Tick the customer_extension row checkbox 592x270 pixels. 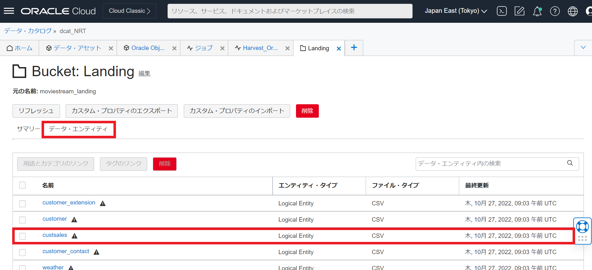coord(23,204)
